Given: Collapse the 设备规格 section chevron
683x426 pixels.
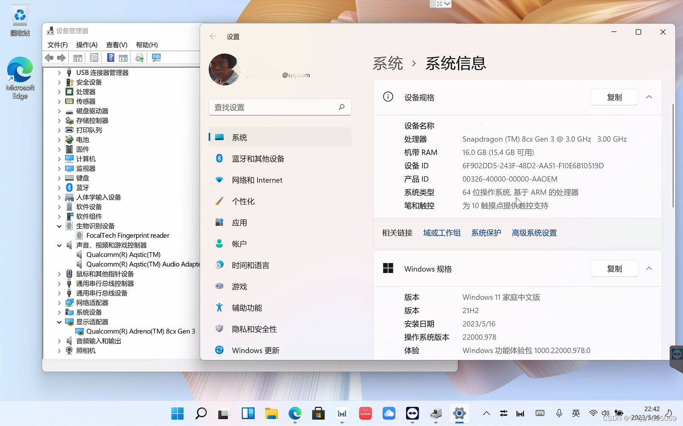Looking at the screenshot, I should [648, 97].
